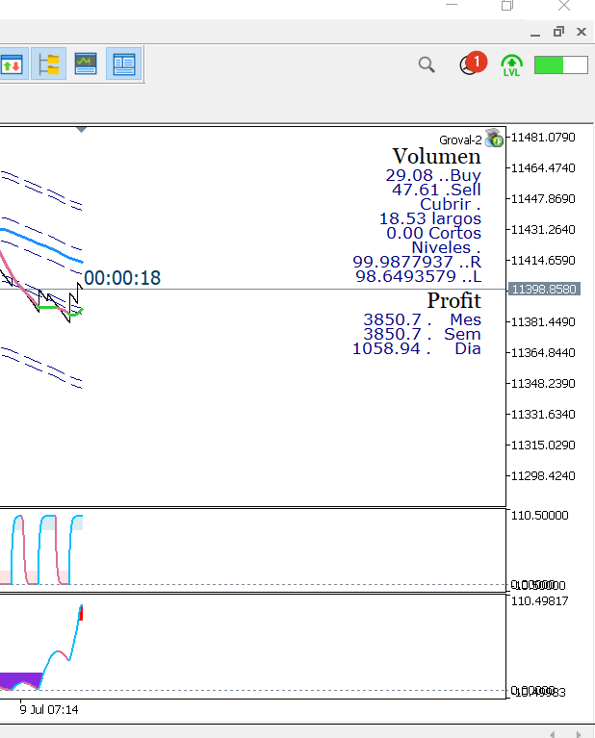Viewport: 595px width, 738px height.
Task: Click the 110.50000 indicator scale value
Action: 540,516
